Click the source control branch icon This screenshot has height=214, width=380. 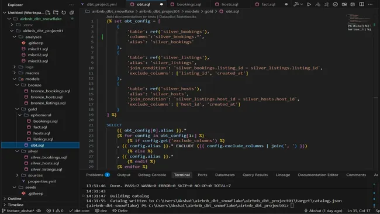(3, 211)
